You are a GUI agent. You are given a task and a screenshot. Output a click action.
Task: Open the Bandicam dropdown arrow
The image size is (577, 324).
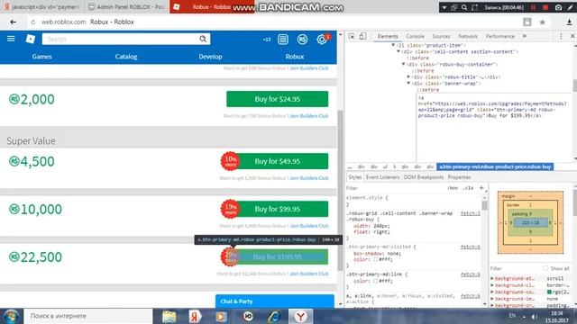(x=444, y=7)
